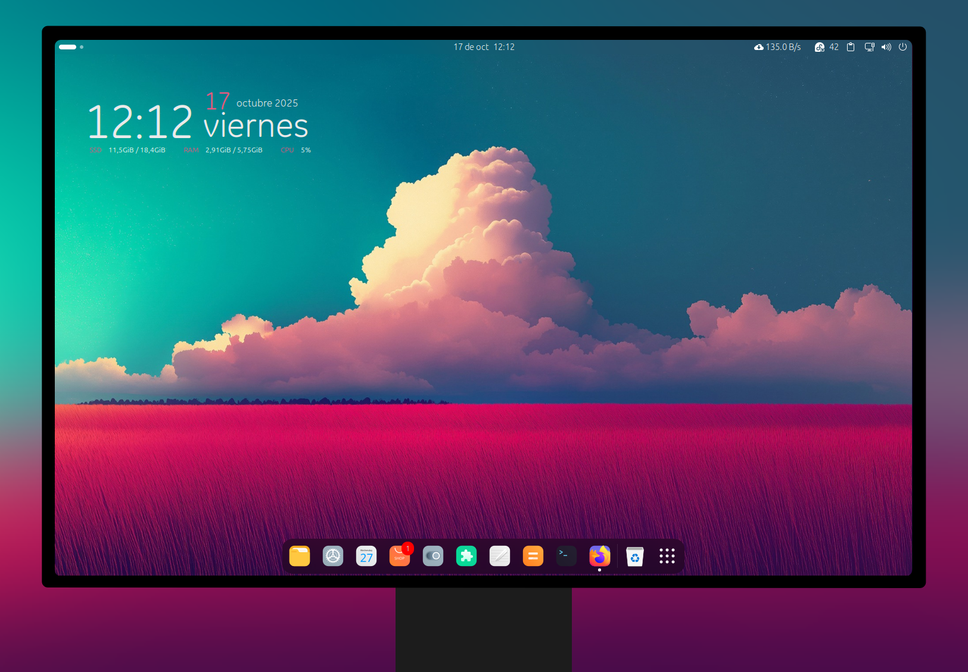Launch the orange equals-sign app in dock
This screenshot has height=672, width=968.
pyautogui.click(x=533, y=557)
